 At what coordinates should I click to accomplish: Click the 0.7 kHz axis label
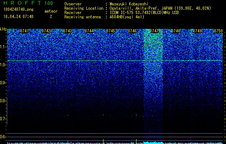pos(3,119)
